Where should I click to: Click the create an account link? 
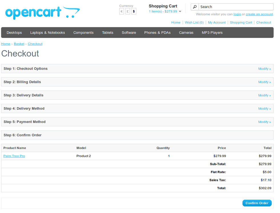[259, 14]
